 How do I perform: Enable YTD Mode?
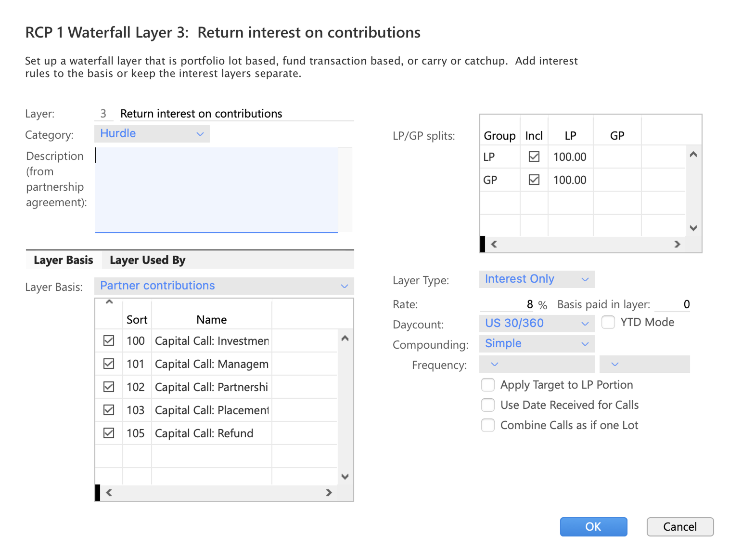point(608,322)
